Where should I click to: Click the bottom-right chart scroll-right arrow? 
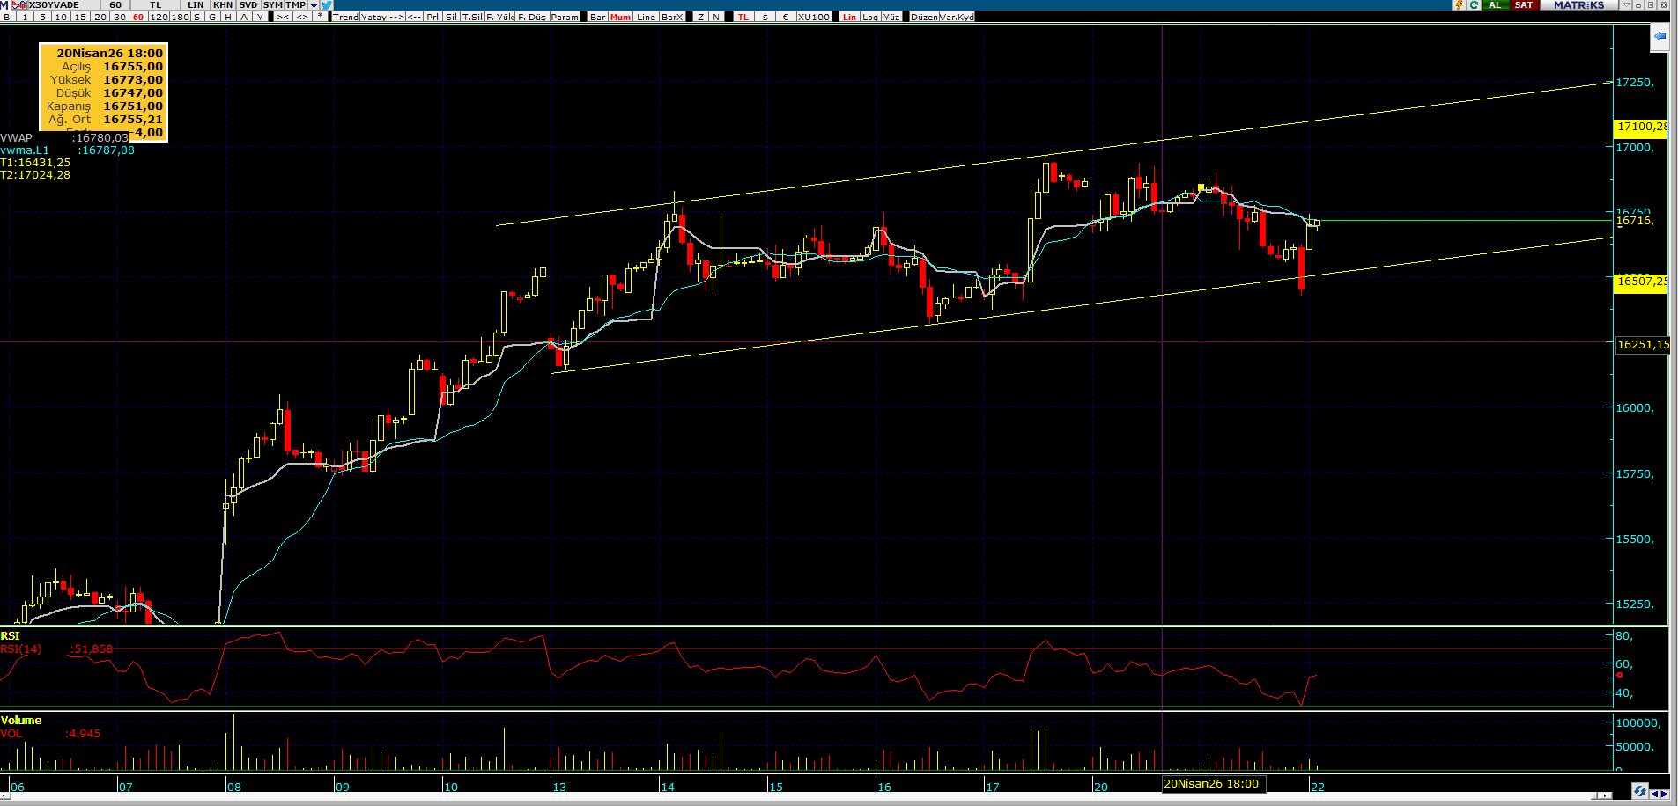click(1663, 795)
